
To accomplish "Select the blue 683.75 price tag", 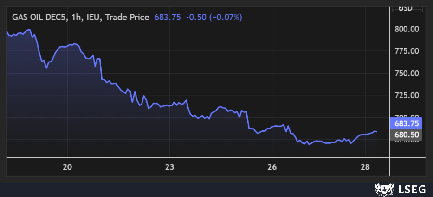I will tap(407, 123).
